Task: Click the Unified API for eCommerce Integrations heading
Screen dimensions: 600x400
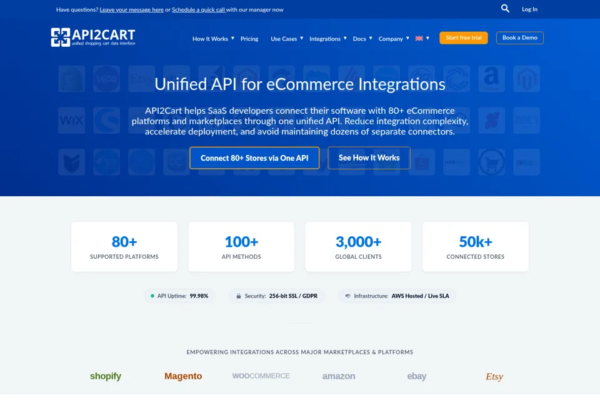Action: coord(300,84)
